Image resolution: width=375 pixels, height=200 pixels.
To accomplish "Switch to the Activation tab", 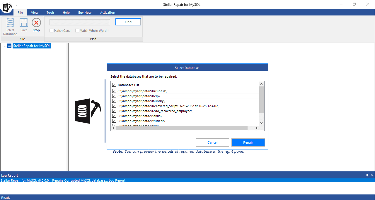I will (x=108, y=13).
